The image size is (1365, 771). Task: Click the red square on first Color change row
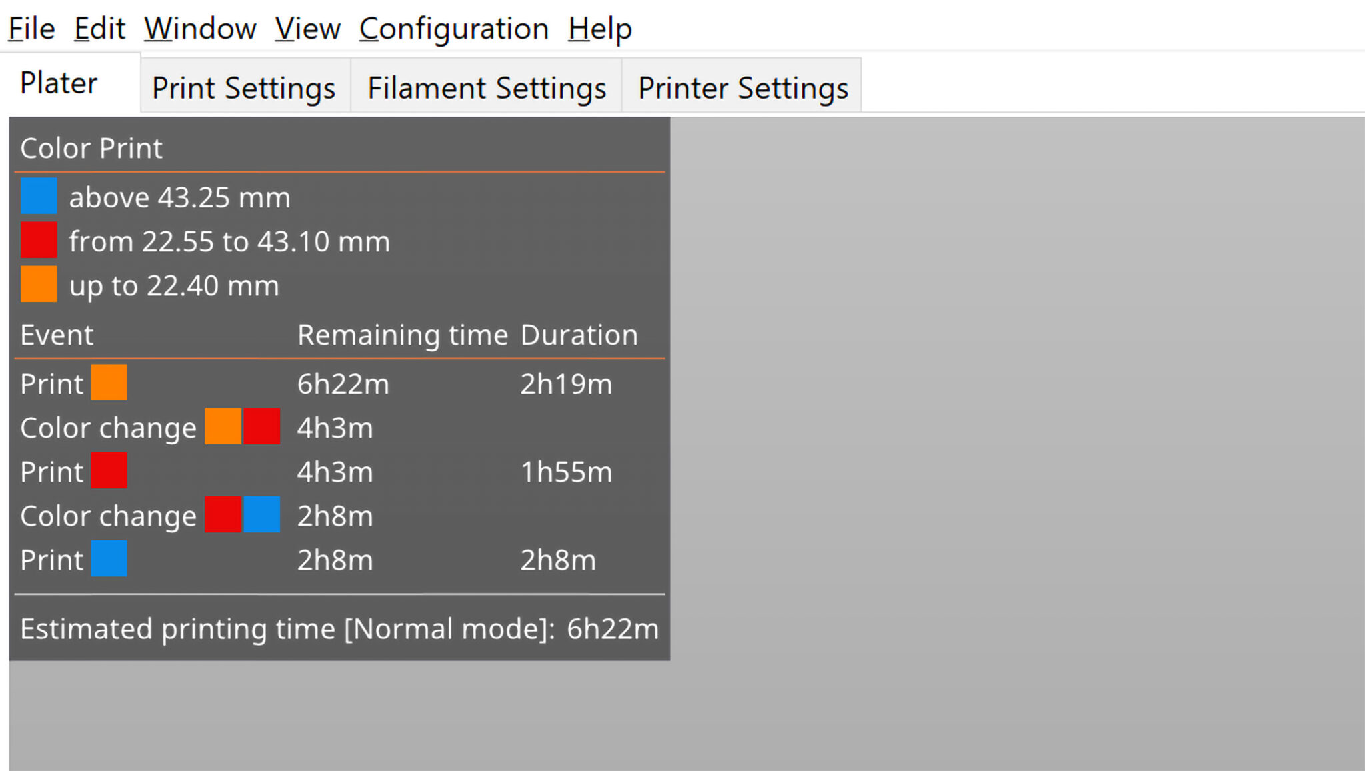(x=261, y=427)
